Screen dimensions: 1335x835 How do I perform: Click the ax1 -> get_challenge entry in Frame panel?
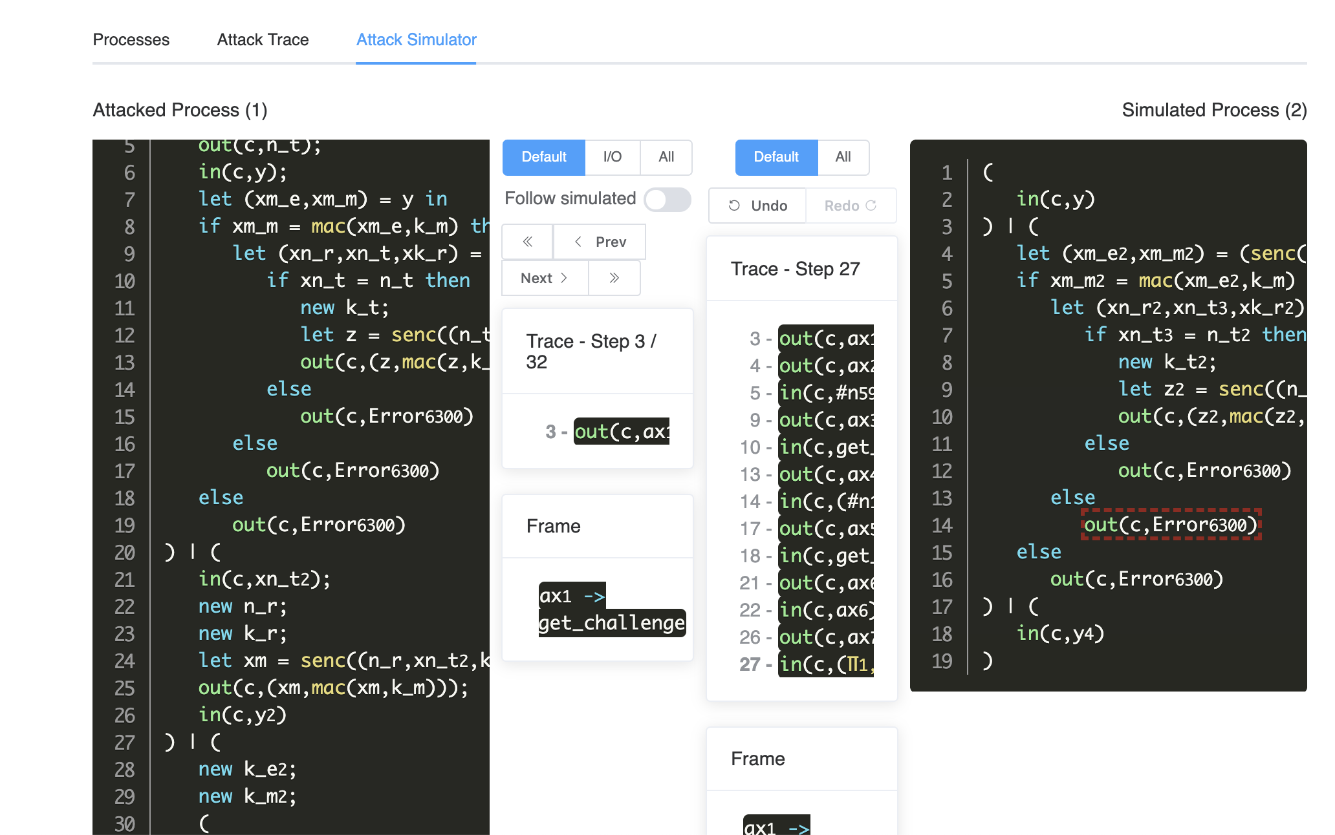pos(612,609)
